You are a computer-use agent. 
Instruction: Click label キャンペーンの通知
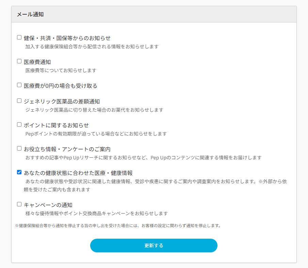(48, 205)
